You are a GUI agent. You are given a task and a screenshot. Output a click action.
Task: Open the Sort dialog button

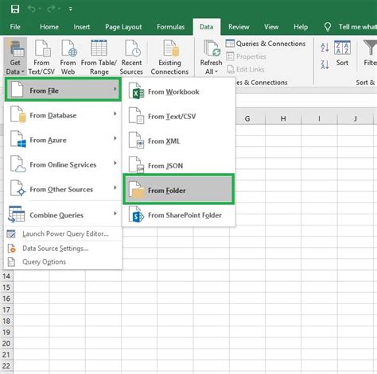(342, 53)
